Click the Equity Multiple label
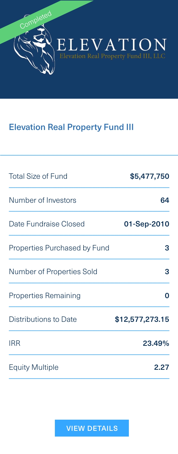The width and height of the screenshot is (178, 454). 34,367
